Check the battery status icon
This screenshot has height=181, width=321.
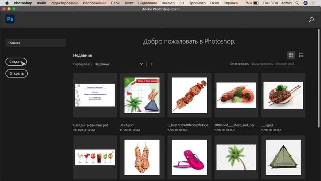click(x=256, y=3)
